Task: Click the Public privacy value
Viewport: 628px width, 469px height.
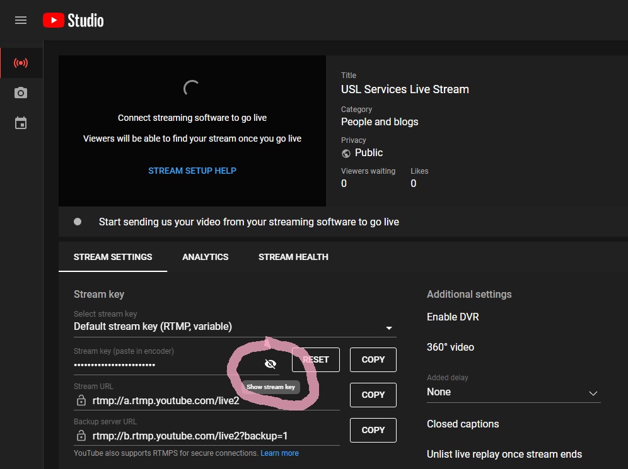Action: [369, 153]
